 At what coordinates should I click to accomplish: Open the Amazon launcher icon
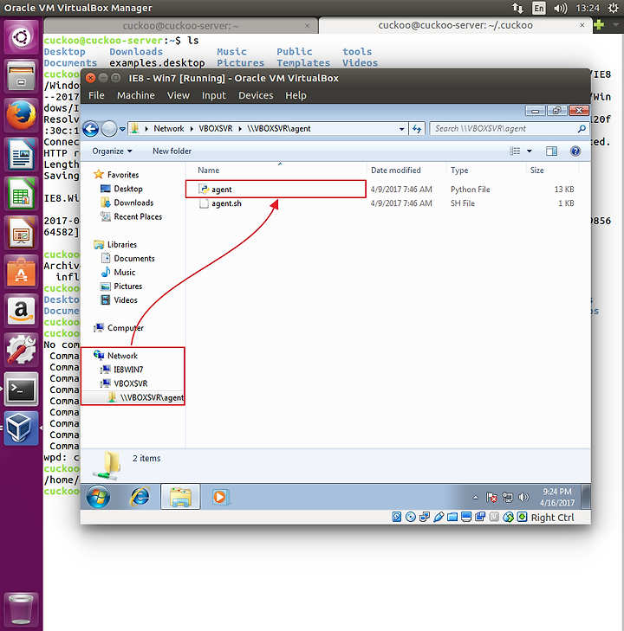pos(21,311)
